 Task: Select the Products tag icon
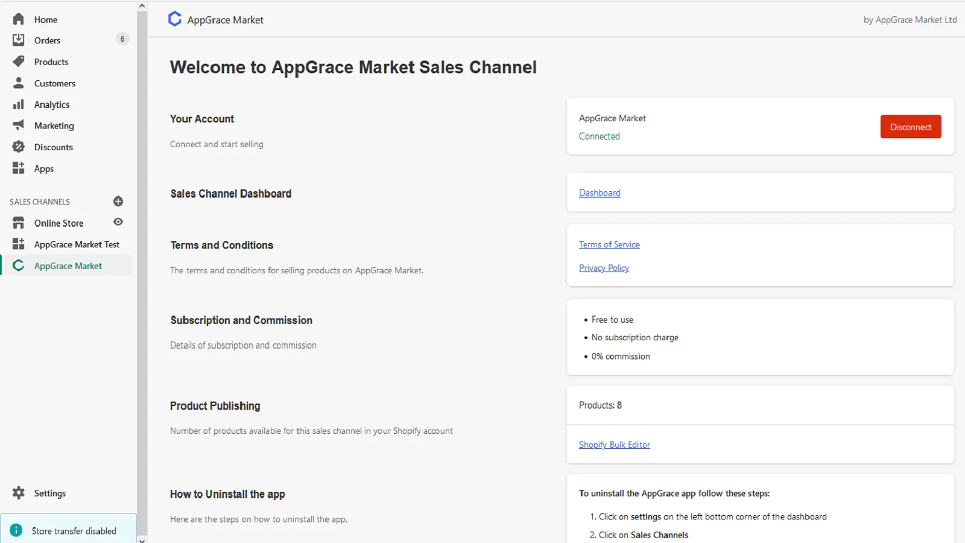click(x=19, y=62)
